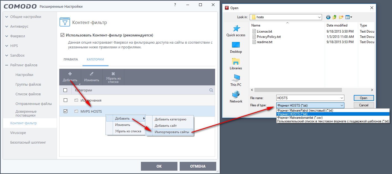This screenshot has width=392, height=174.
Task: Open Группы файлов in the sidebar
Action: pyautogui.click(x=28, y=85)
